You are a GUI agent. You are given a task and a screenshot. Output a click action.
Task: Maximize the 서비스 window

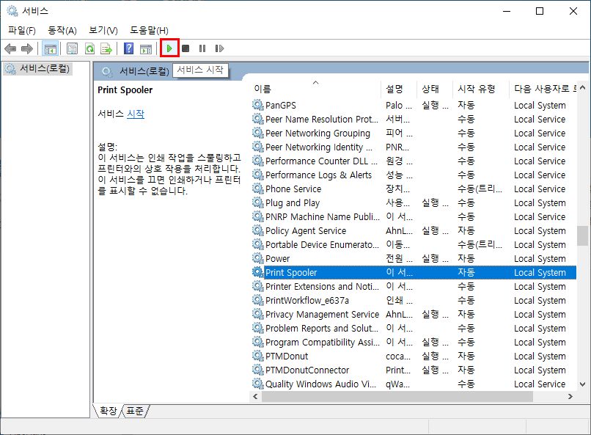(540, 11)
